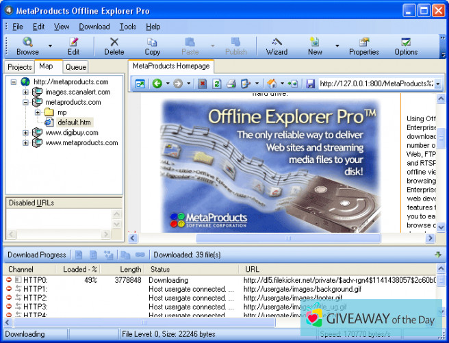Stop page loading with red stop icon
The height and width of the screenshot is (343, 449).
pos(202,84)
